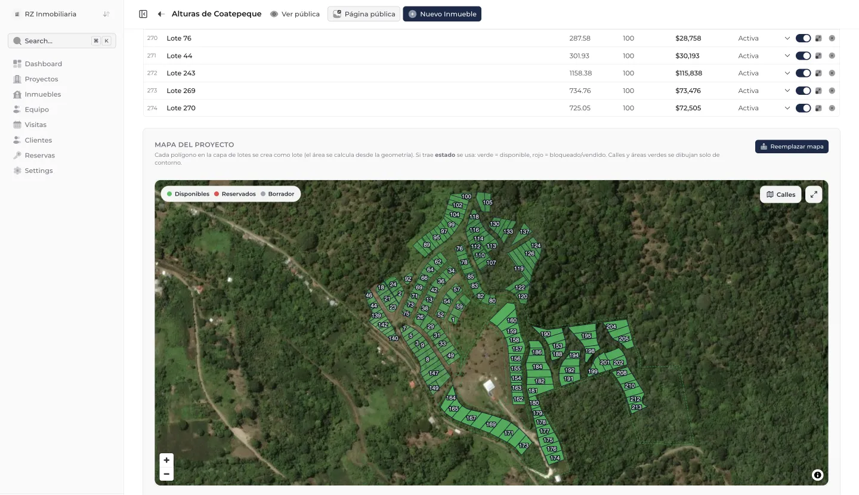Click the area value 287.58

pyautogui.click(x=580, y=38)
